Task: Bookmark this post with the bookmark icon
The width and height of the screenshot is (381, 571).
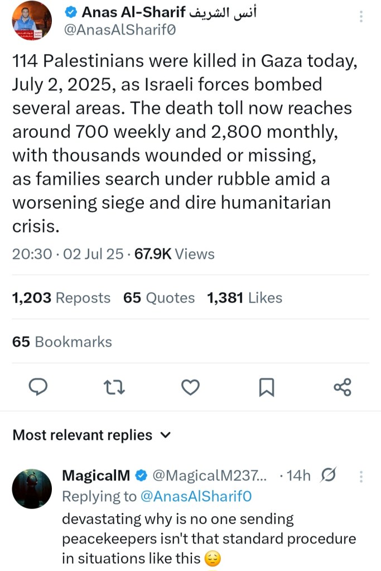Action: (x=267, y=387)
